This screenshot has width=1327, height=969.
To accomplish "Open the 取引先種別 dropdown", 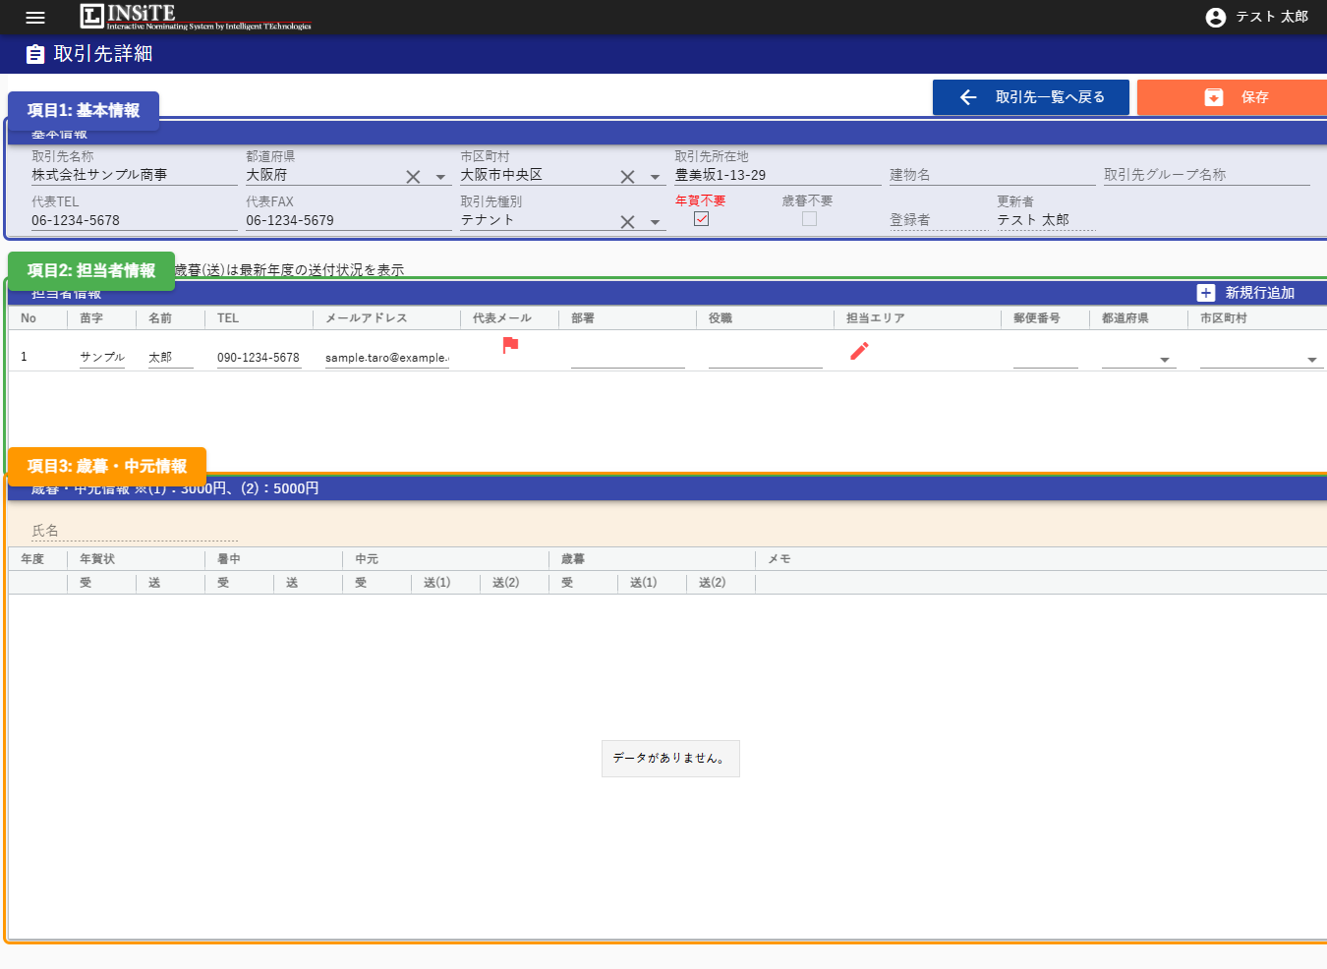I will [x=655, y=223].
